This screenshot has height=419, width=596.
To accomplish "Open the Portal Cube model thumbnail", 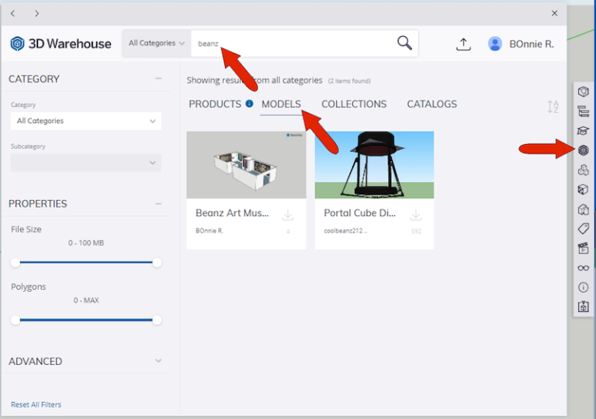I will (374, 165).
